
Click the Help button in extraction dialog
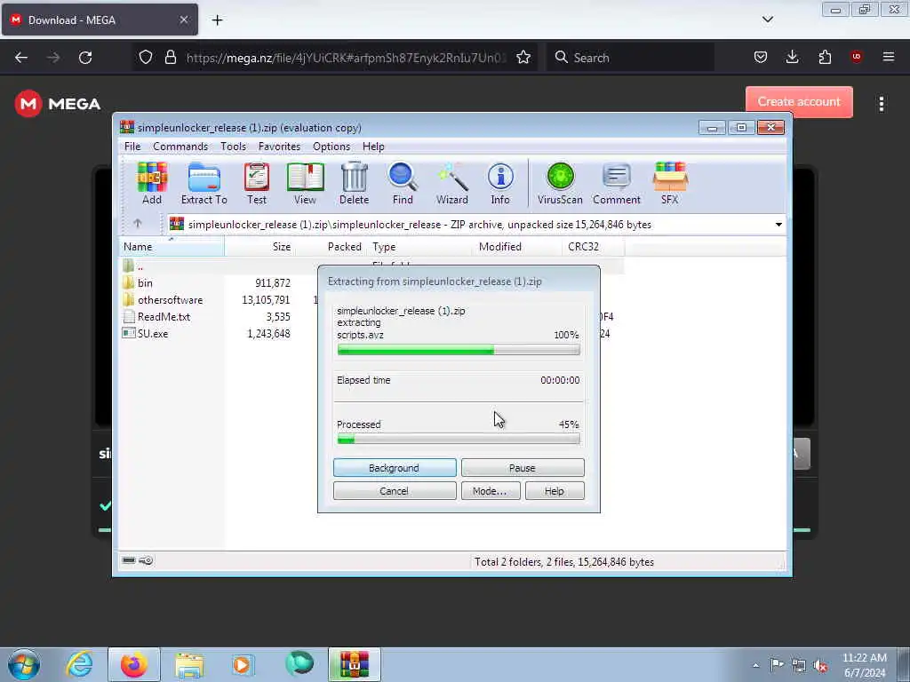(555, 490)
